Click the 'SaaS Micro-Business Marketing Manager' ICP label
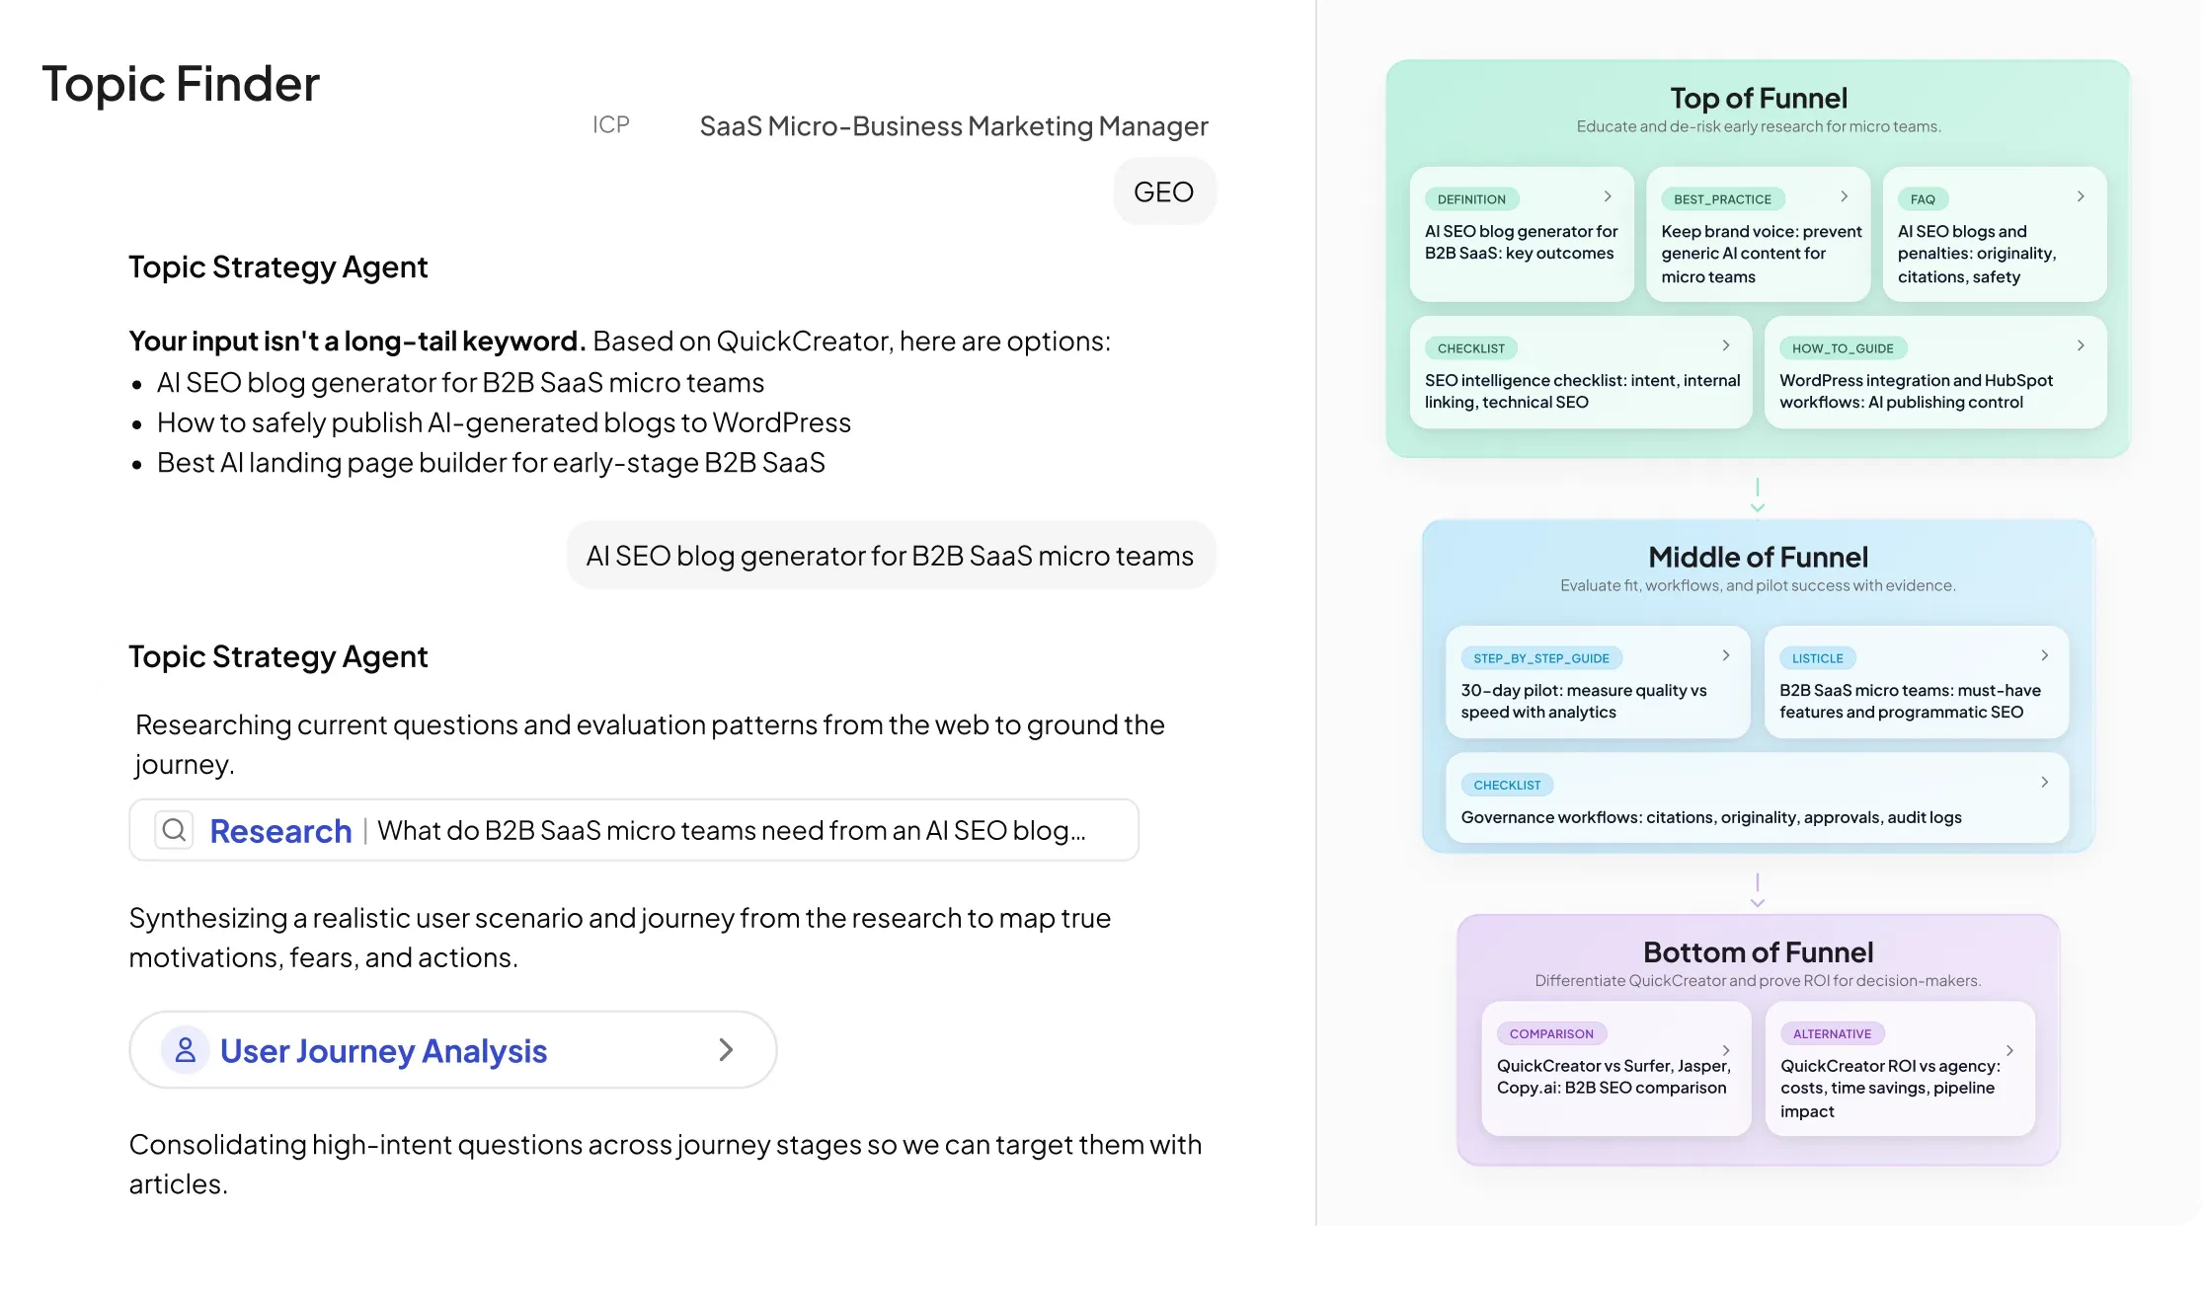 (954, 126)
